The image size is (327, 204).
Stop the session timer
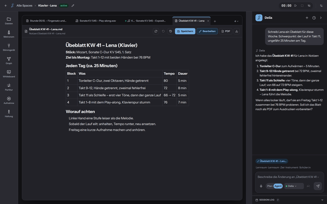302,6
